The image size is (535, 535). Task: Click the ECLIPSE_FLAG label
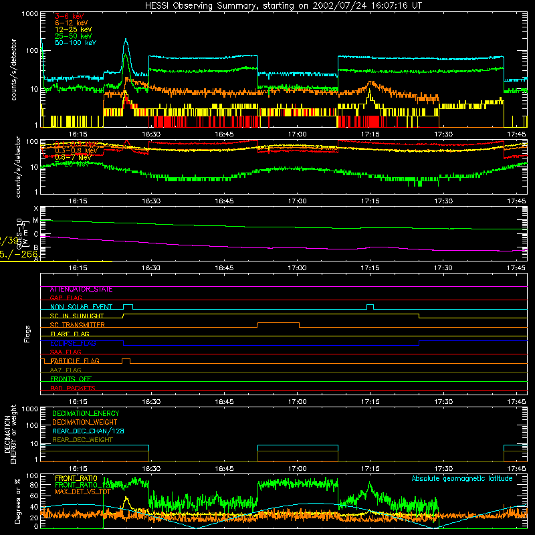pyautogui.click(x=73, y=343)
